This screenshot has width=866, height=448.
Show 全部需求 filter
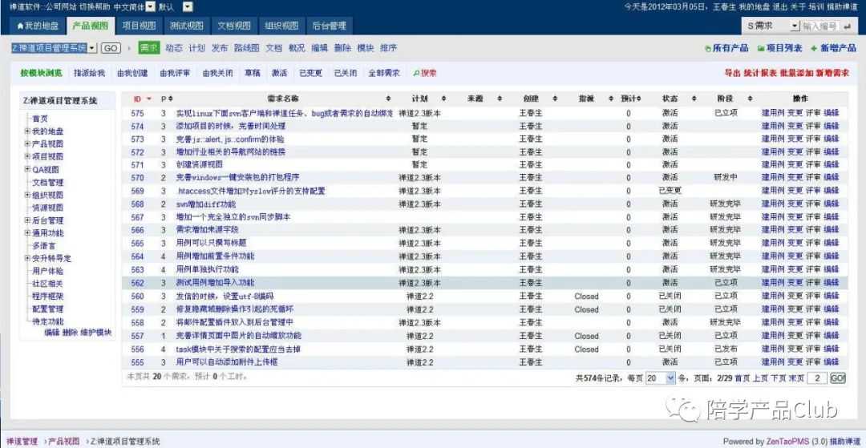(x=384, y=73)
